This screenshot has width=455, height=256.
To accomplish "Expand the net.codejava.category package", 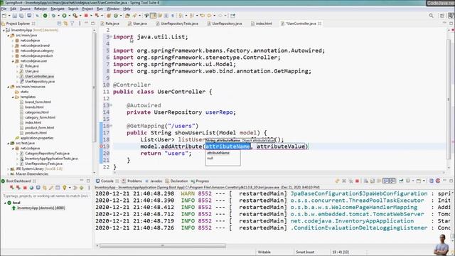I will (x=13, y=50).
